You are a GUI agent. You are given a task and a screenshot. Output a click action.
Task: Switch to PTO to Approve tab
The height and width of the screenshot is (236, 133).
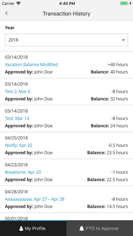tap(100, 228)
